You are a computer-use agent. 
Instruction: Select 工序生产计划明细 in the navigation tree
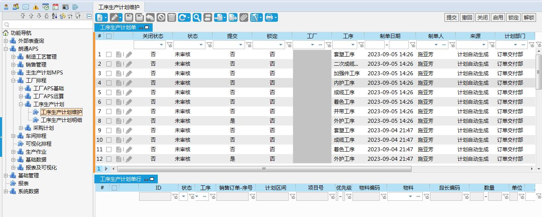pyautogui.click(x=61, y=120)
